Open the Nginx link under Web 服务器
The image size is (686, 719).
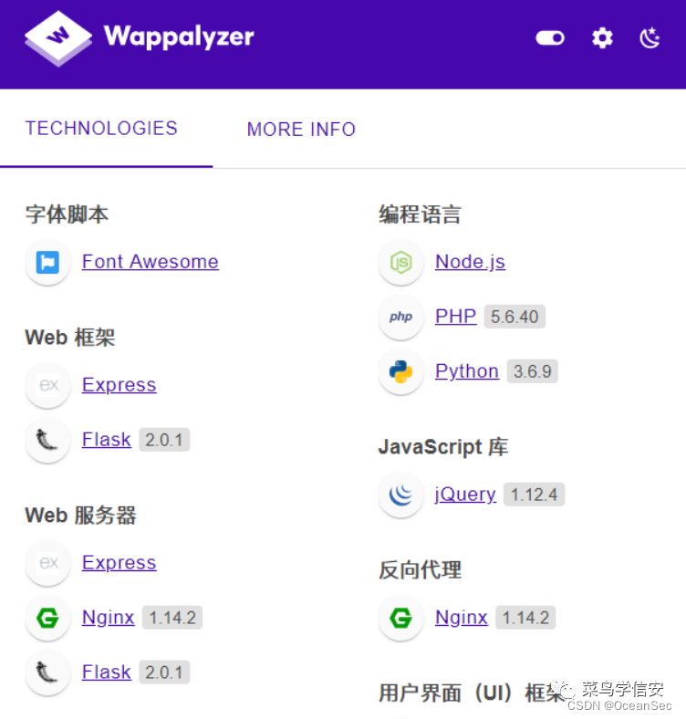pyautogui.click(x=109, y=618)
